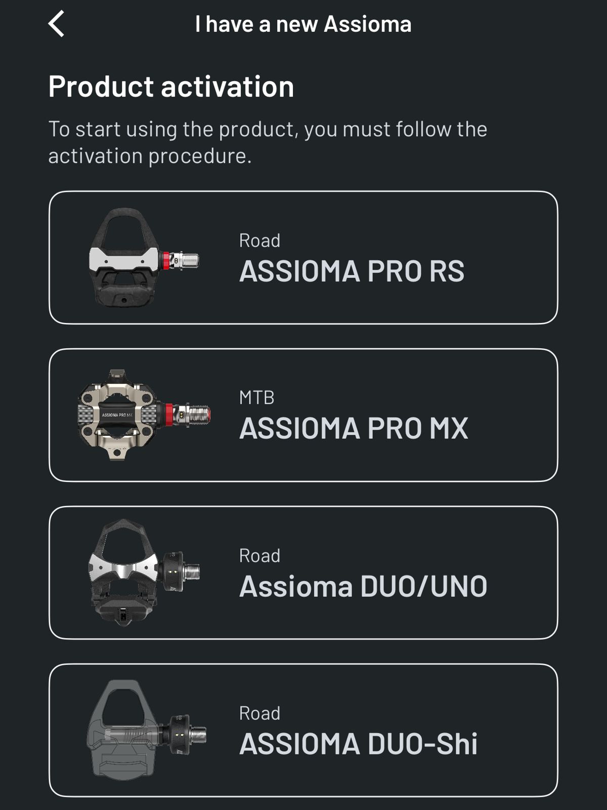
Task: Select the ASSIOMA PRO MX product name
Action: pos(354,428)
